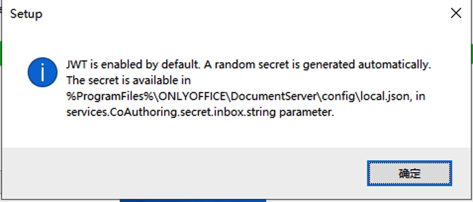
Task: Click the empty middle of the title bar
Action: click(x=237, y=14)
